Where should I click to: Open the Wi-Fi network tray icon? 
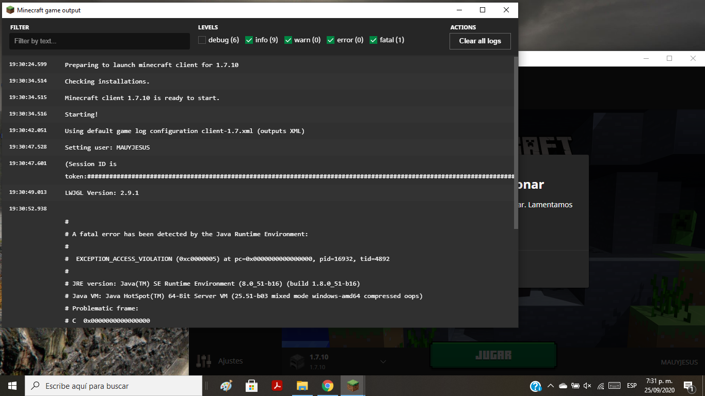coord(601,386)
